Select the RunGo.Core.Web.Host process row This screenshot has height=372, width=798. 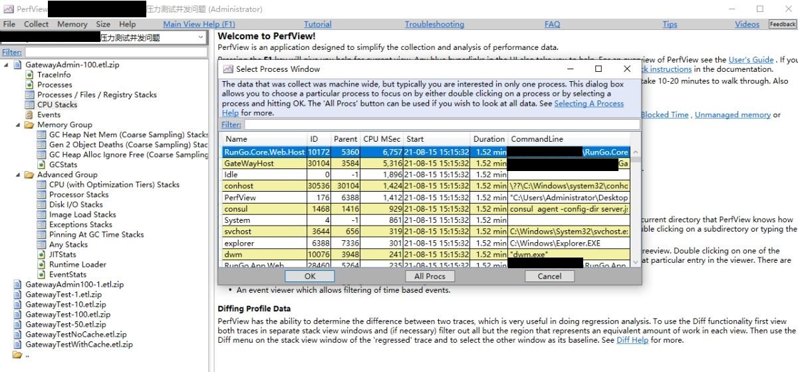pos(426,152)
